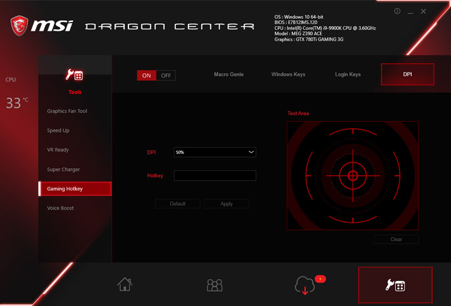451x306 pixels.
Task: Click the red DPI field label
Action: [x=152, y=152]
